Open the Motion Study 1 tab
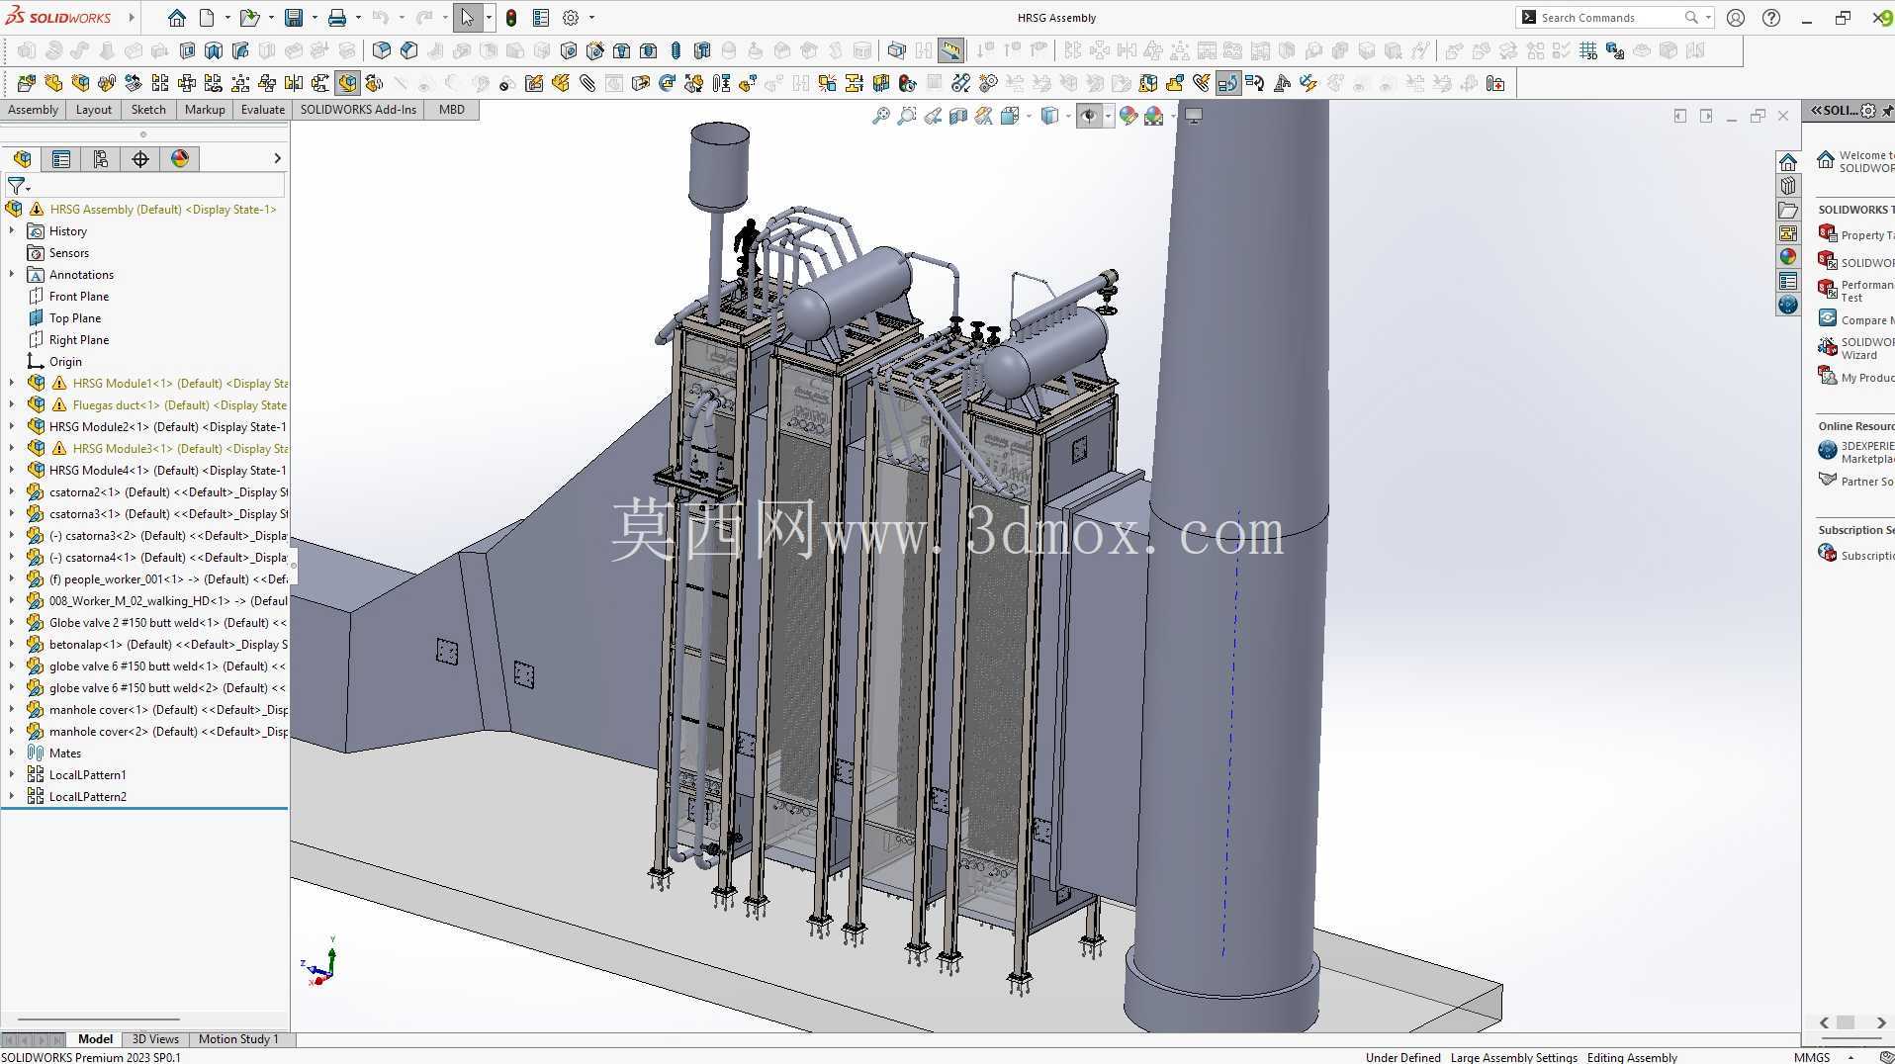This screenshot has width=1895, height=1064. tap(238, 1039)
